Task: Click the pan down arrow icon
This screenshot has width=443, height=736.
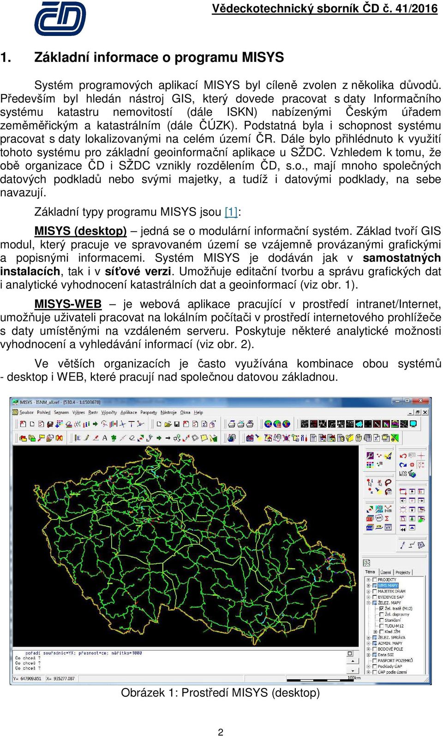Action: pyautogui.click(x=412, y=510)
